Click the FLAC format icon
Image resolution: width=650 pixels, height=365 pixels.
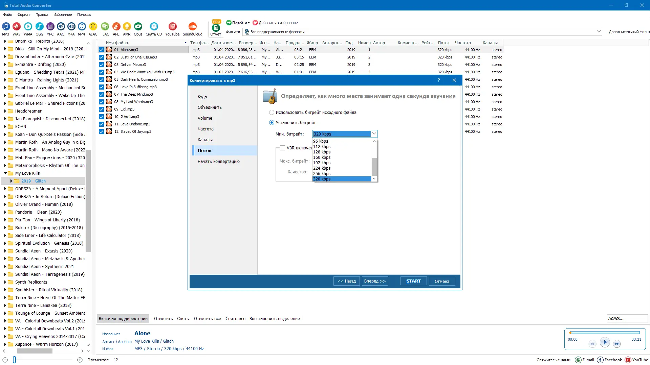(105, 27)
